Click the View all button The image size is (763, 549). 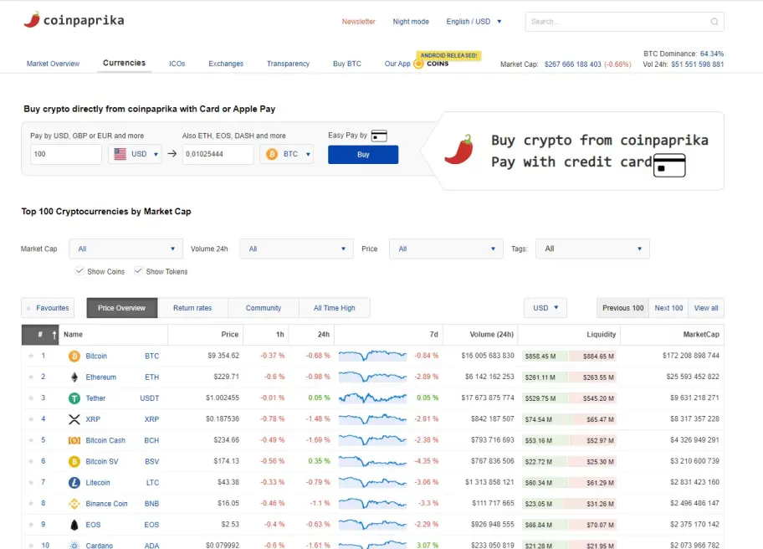(x=706, y=308)
